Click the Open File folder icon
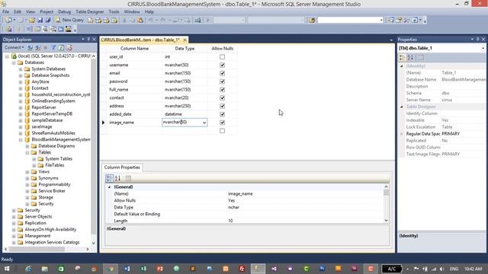The width and height of the screenshot is (488, 274). tap(32, 21)
